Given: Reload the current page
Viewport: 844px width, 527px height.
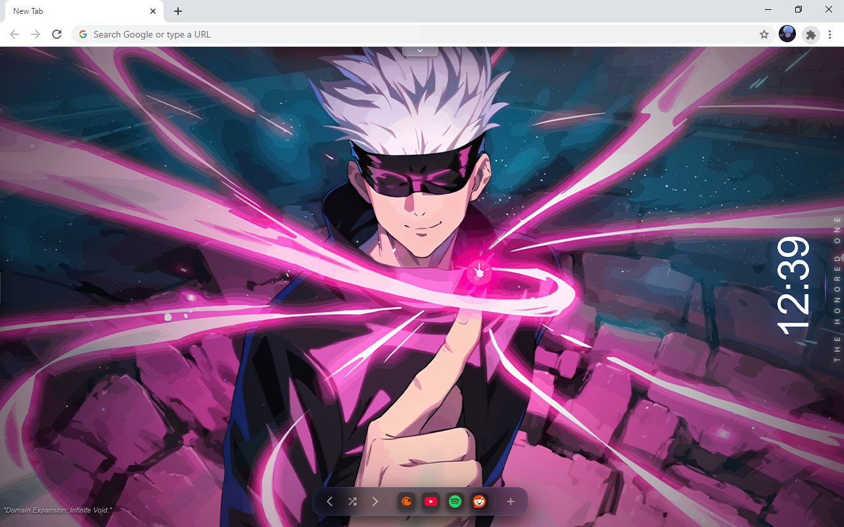Looking at the screenshot, I should (57, 34).
